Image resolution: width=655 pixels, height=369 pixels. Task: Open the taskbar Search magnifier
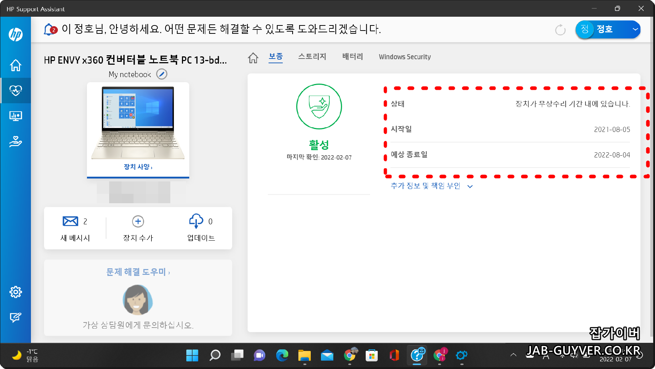(215, 355)
